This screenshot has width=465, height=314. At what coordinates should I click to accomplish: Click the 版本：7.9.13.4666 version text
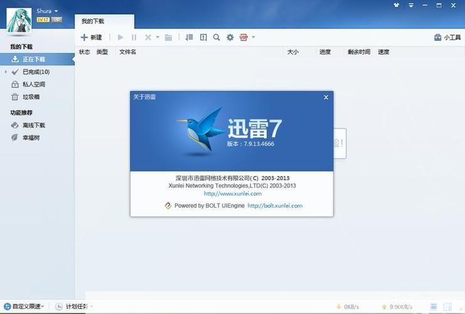pyautogui.click(x=250, y=144)
